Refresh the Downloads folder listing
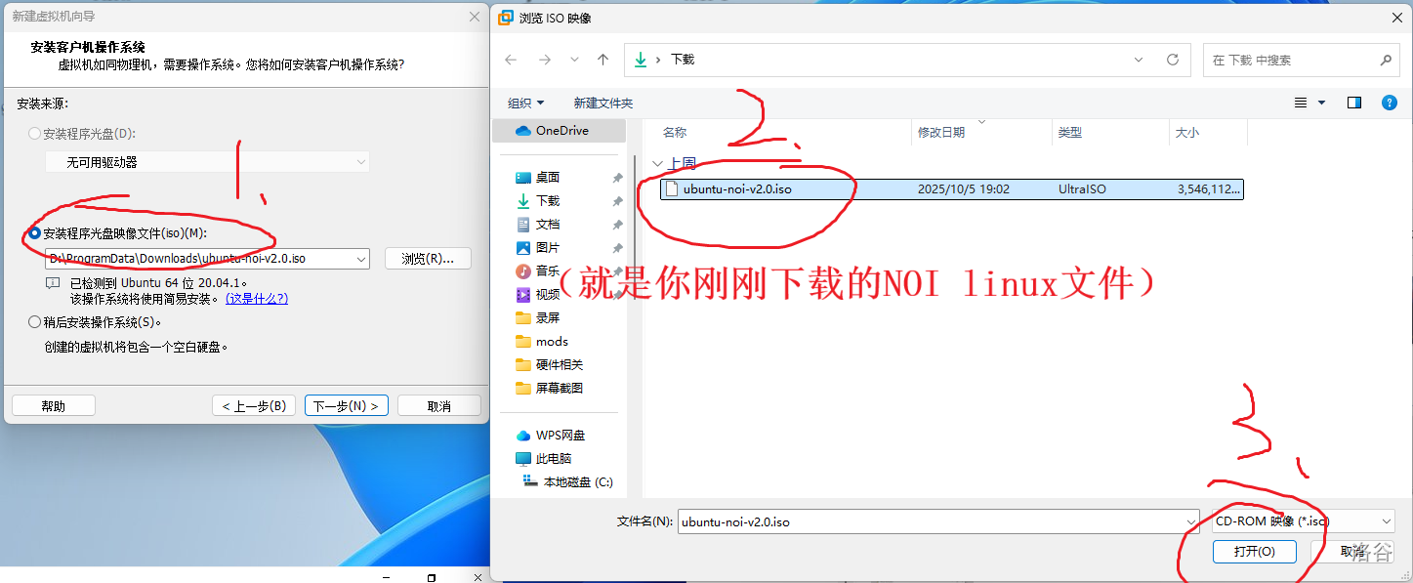The height and width of the screenshot is (583, 1413). pos(1173,60)
